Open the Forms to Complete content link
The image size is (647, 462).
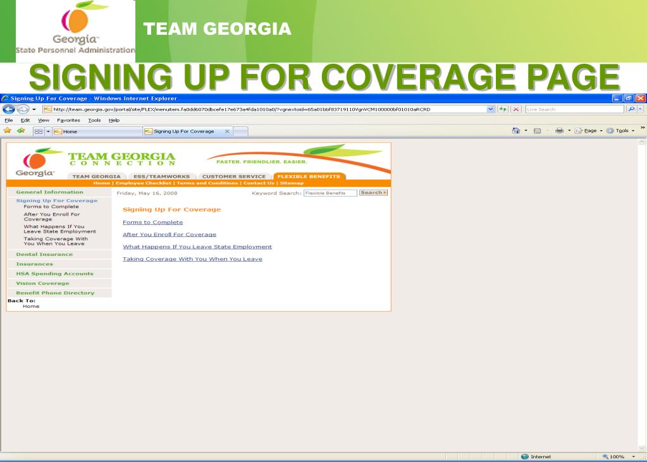[x=152, y=222]
